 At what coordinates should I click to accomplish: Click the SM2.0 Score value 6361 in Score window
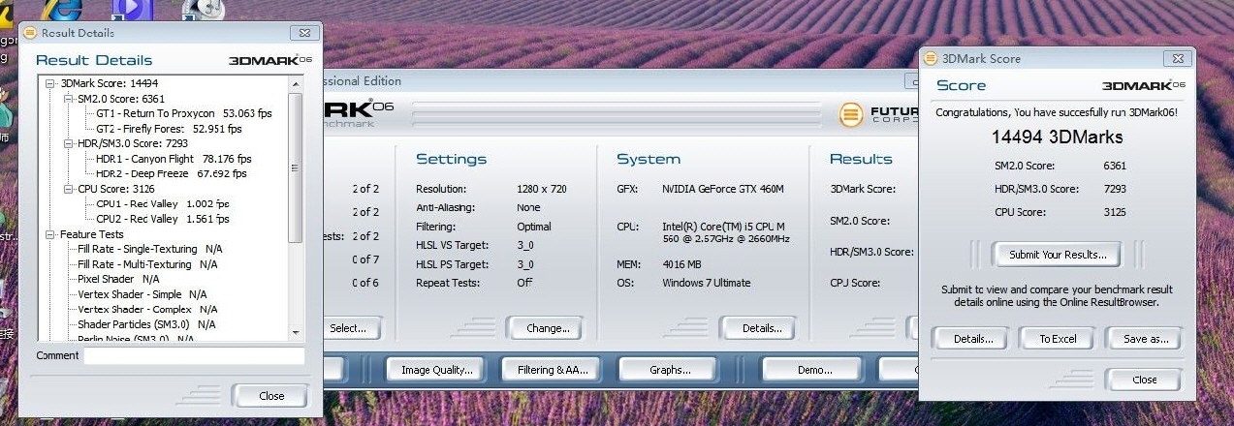click(1115, 166)
